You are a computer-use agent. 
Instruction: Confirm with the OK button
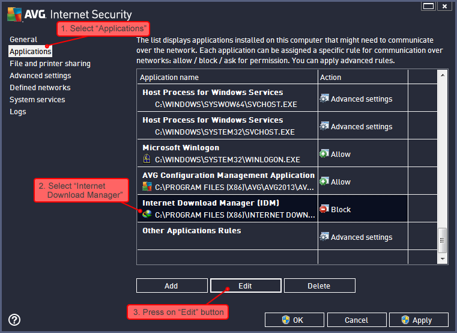point(294,320)
